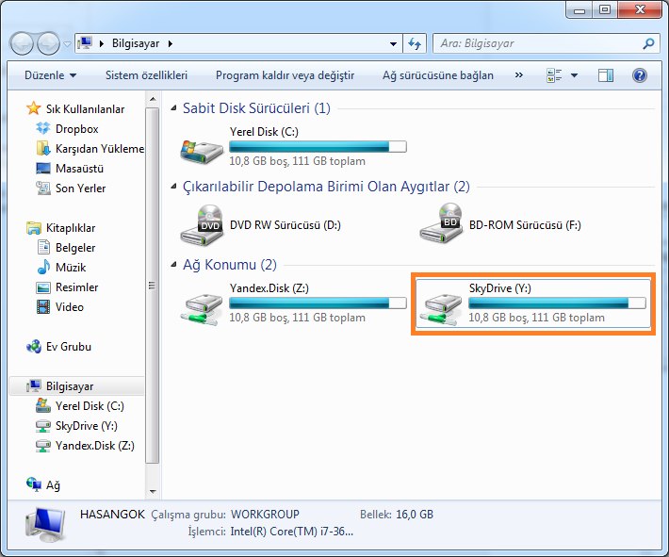The height and width of the screenshot is (557, 669).
Task: Click the computer icon in the address bar
Action: 85,43
